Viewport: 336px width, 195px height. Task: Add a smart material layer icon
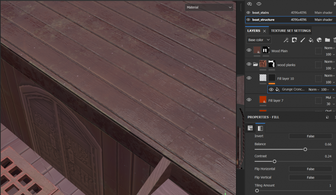[319, 40]
